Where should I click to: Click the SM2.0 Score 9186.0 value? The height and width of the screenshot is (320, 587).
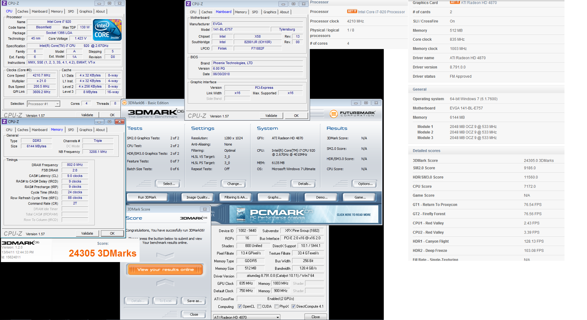[530, 168]
